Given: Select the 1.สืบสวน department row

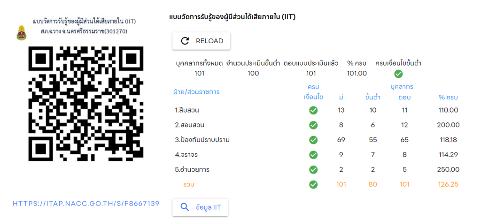Looking at the screenshot, I should 187,110.
